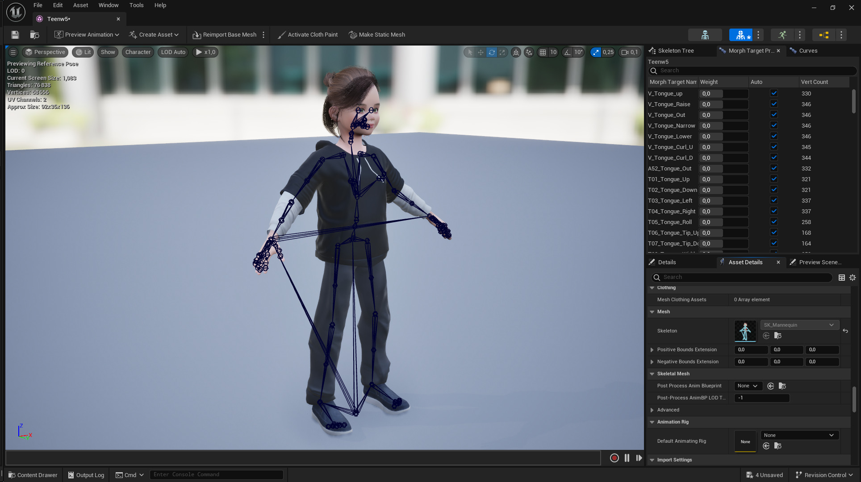Open Preview Animation dropdown
Image resolution: width=861 pixels, height=482 pixels.
(87, 35)
